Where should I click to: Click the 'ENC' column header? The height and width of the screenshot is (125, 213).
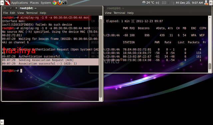click(x=194, y=28)
